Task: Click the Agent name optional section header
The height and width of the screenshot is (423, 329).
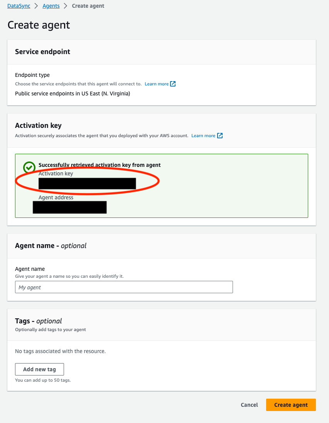Action: coord(51,245)
